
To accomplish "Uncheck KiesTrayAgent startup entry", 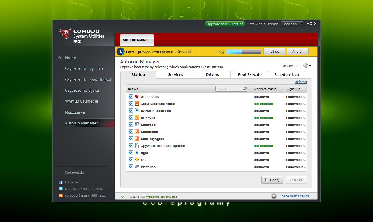I will [x=131, y=139].
